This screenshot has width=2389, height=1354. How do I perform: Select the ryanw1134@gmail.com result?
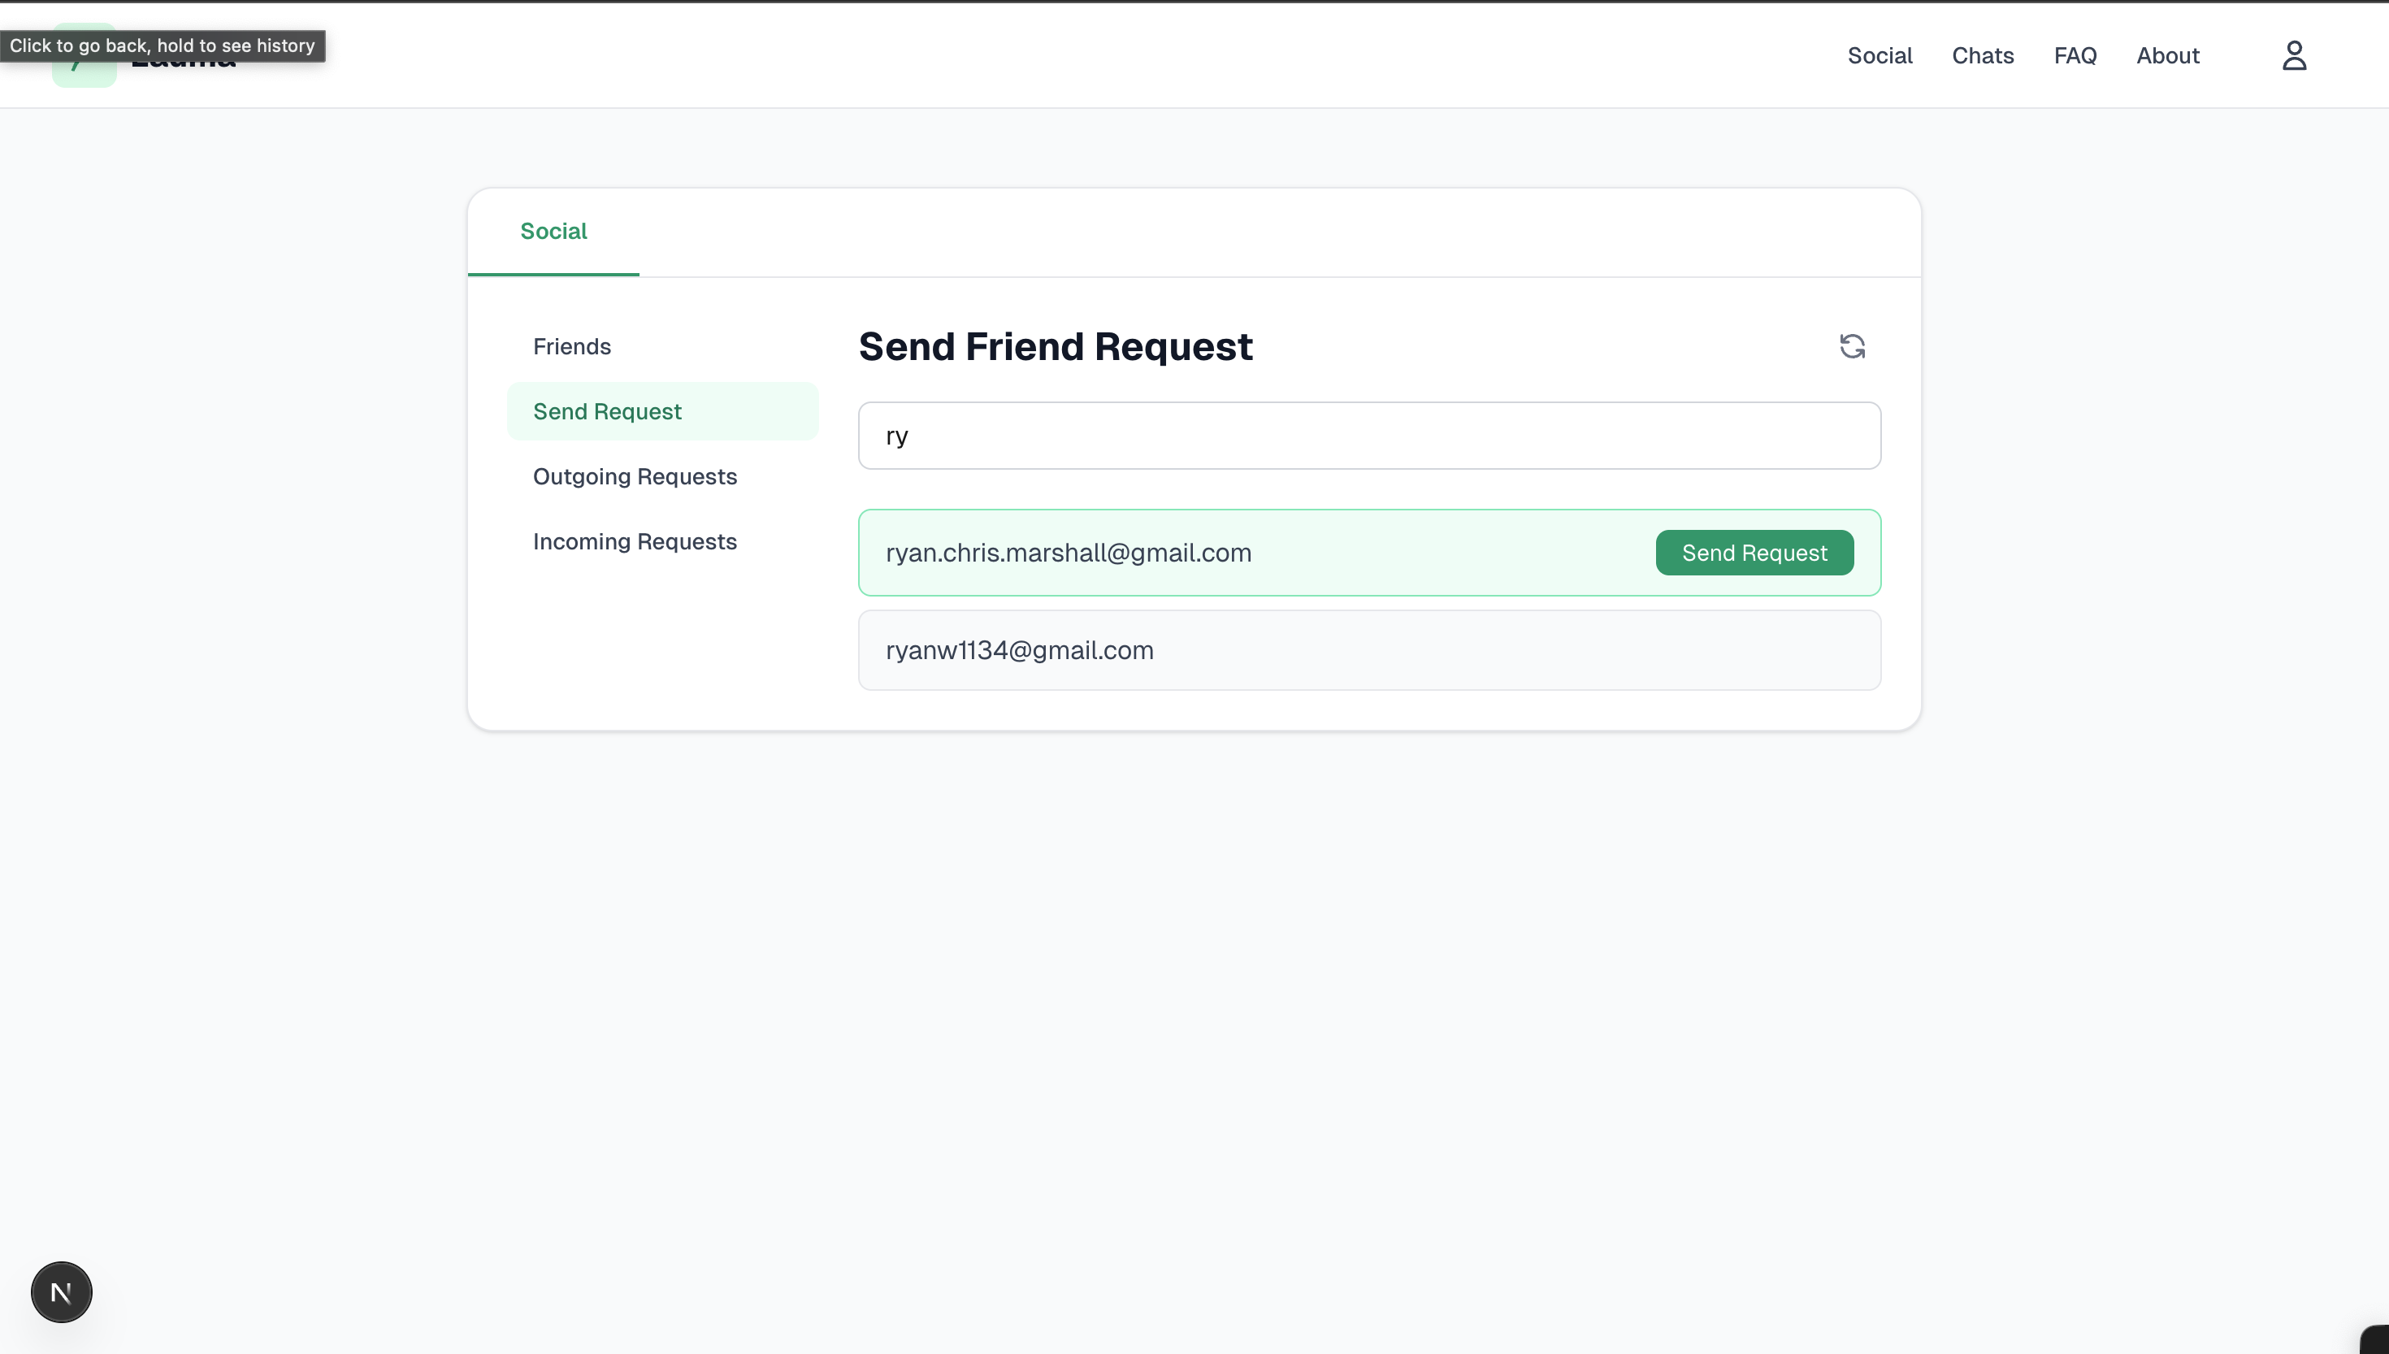(x=1019, y=651)
